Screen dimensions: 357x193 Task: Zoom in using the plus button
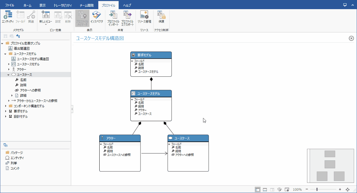(x=340, y=189)
